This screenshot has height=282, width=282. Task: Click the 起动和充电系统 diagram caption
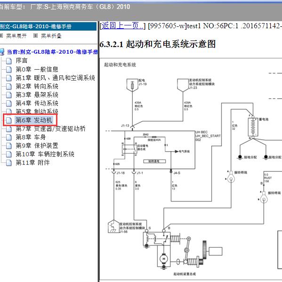(120, 65)
